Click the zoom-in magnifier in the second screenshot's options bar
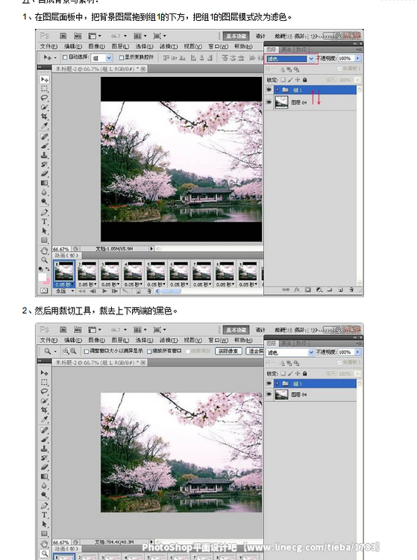Viewport: 417px width, 560px height. pos(66,352)
